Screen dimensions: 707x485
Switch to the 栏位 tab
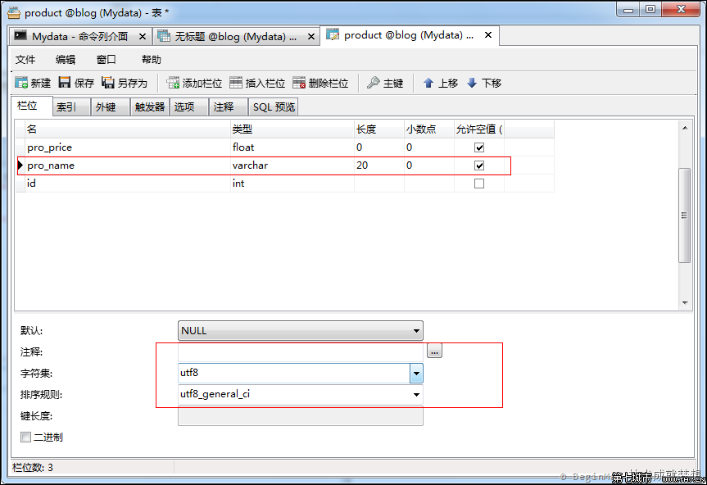point(32,106)
